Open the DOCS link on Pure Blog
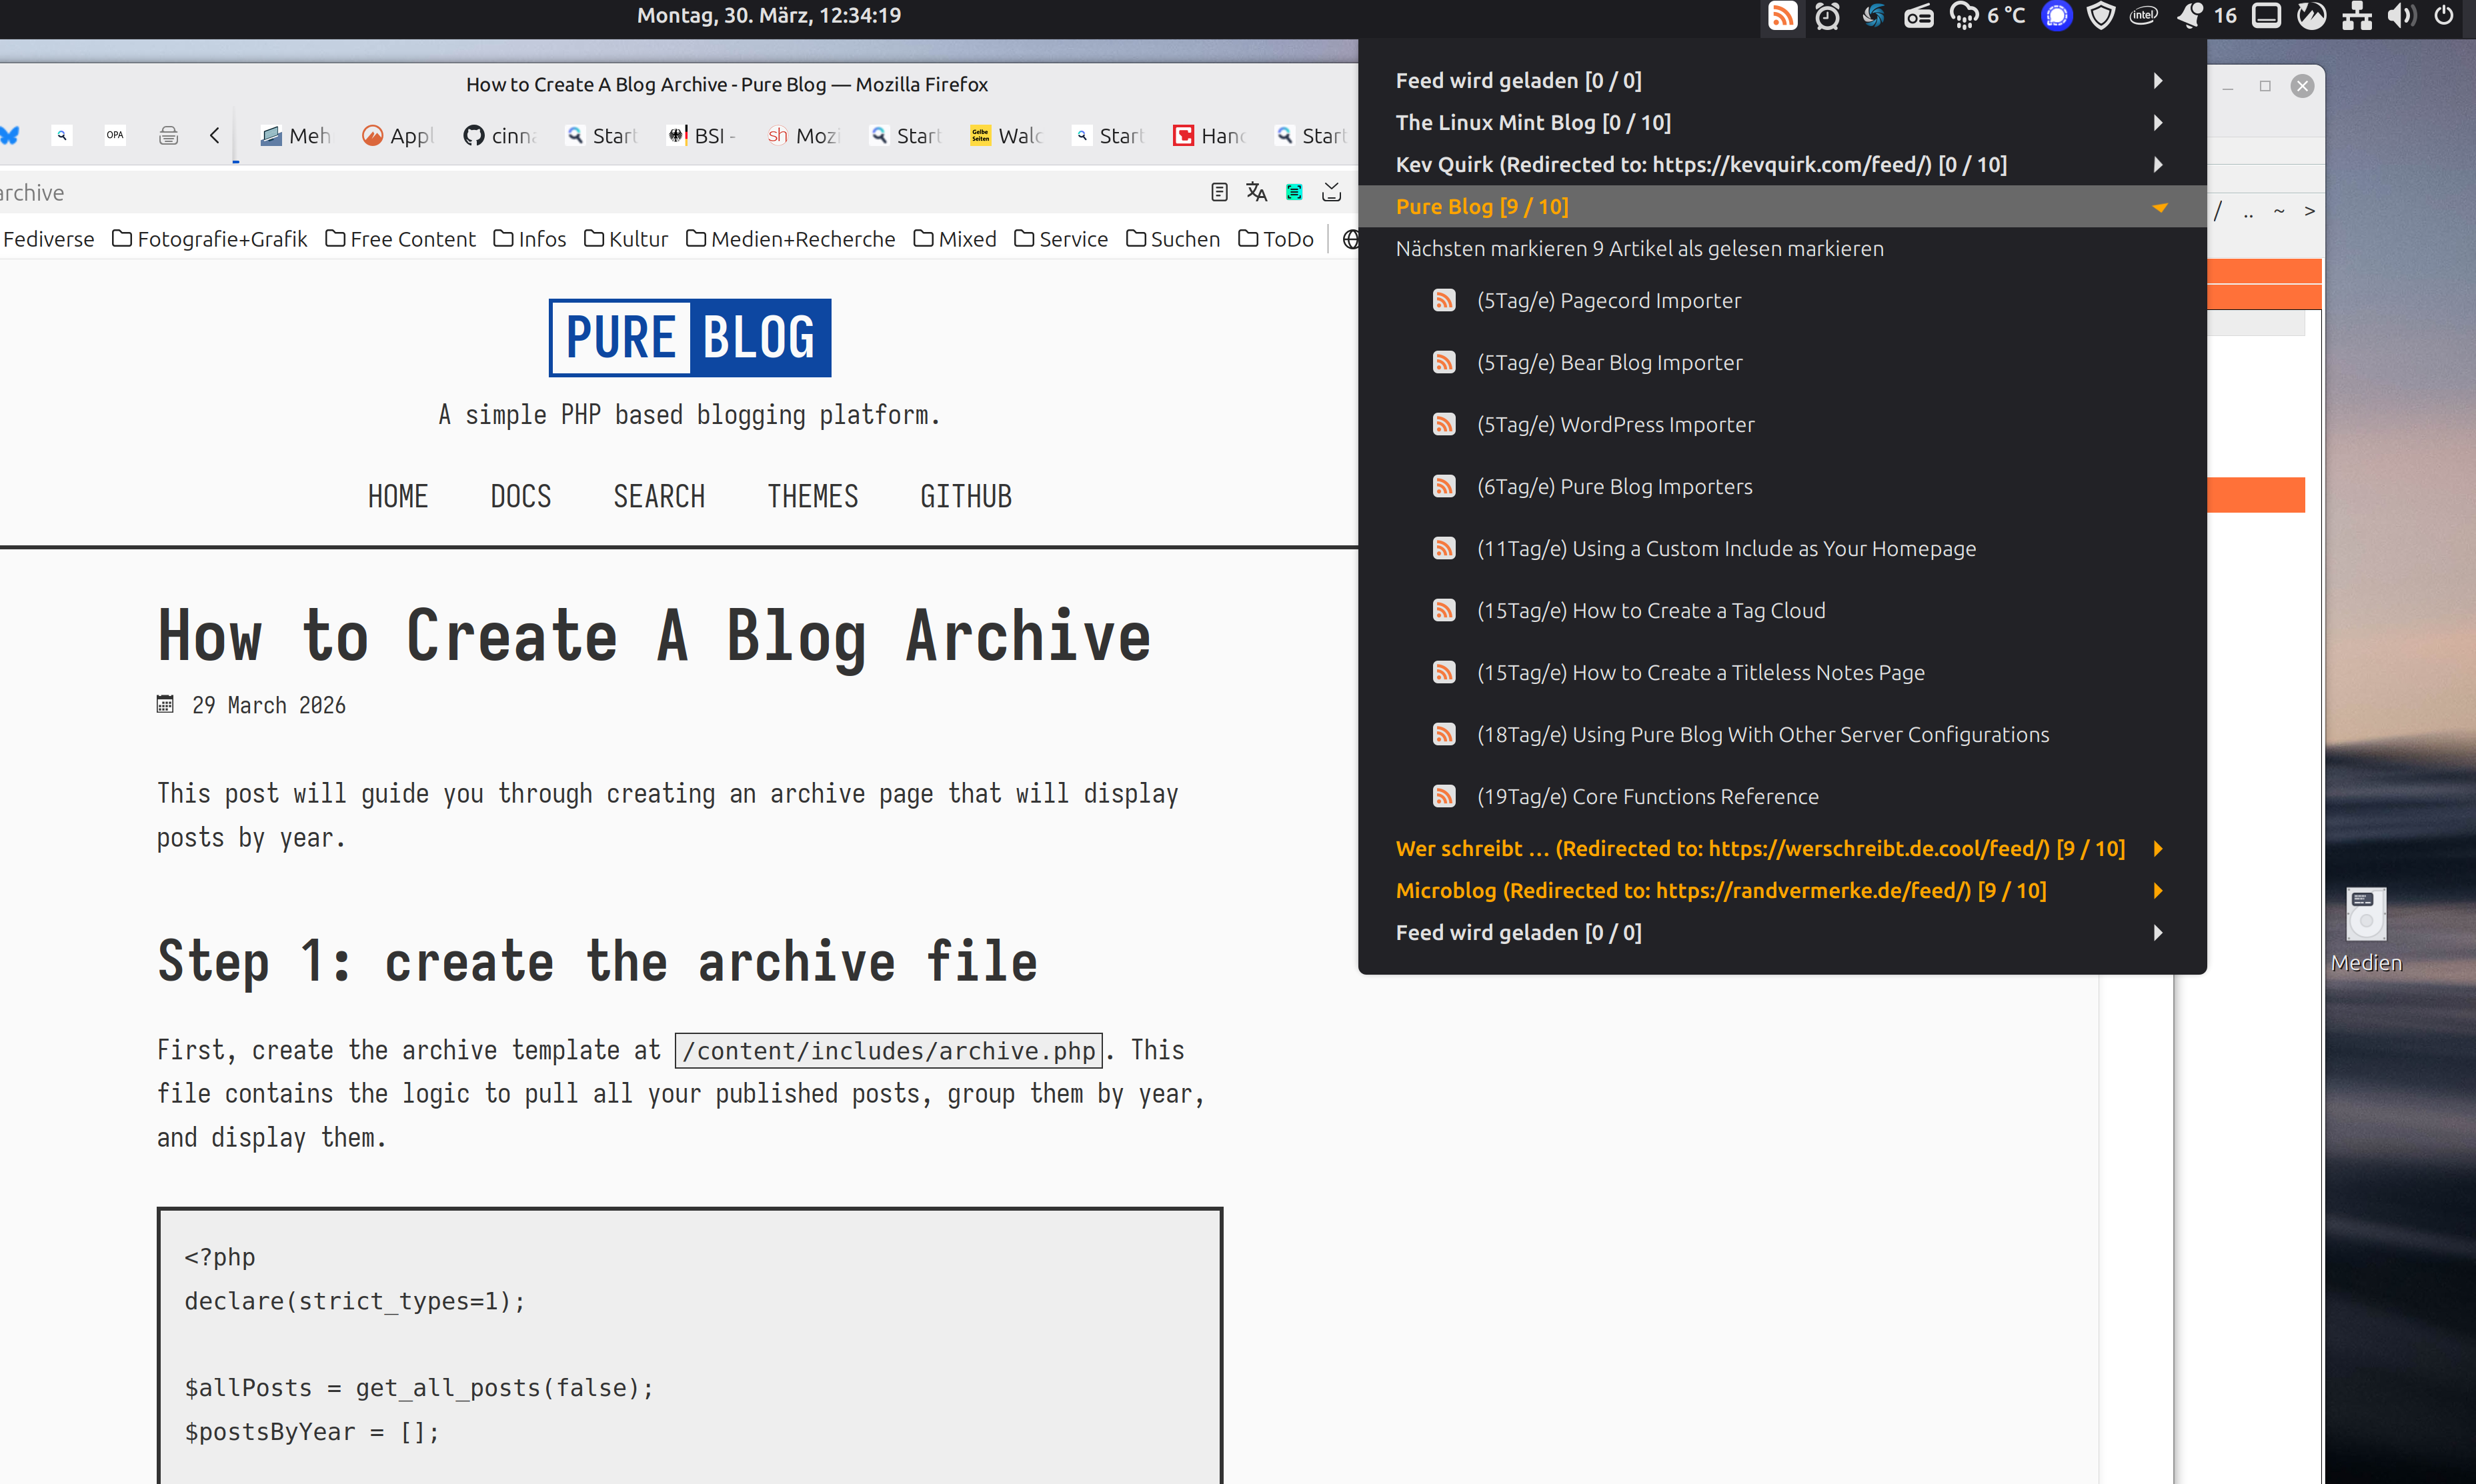2476x1484 pixels. [521, 495]
